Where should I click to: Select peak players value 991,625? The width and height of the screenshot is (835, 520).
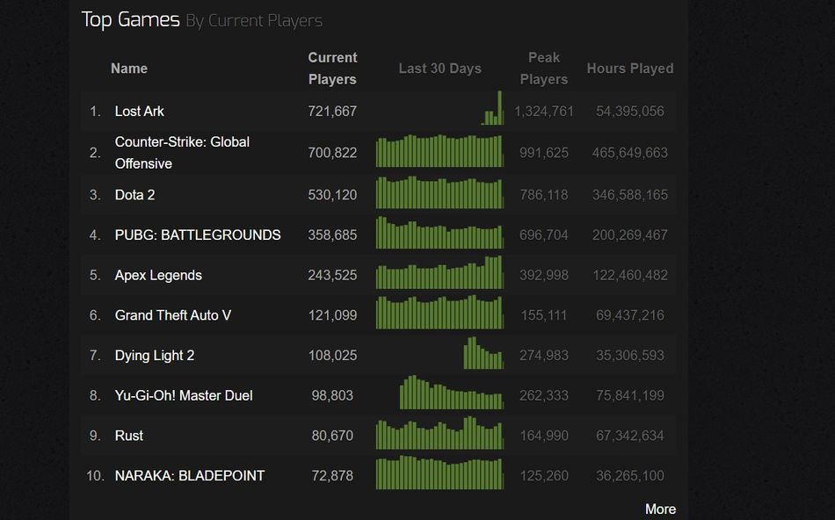(x=544, y=153)
